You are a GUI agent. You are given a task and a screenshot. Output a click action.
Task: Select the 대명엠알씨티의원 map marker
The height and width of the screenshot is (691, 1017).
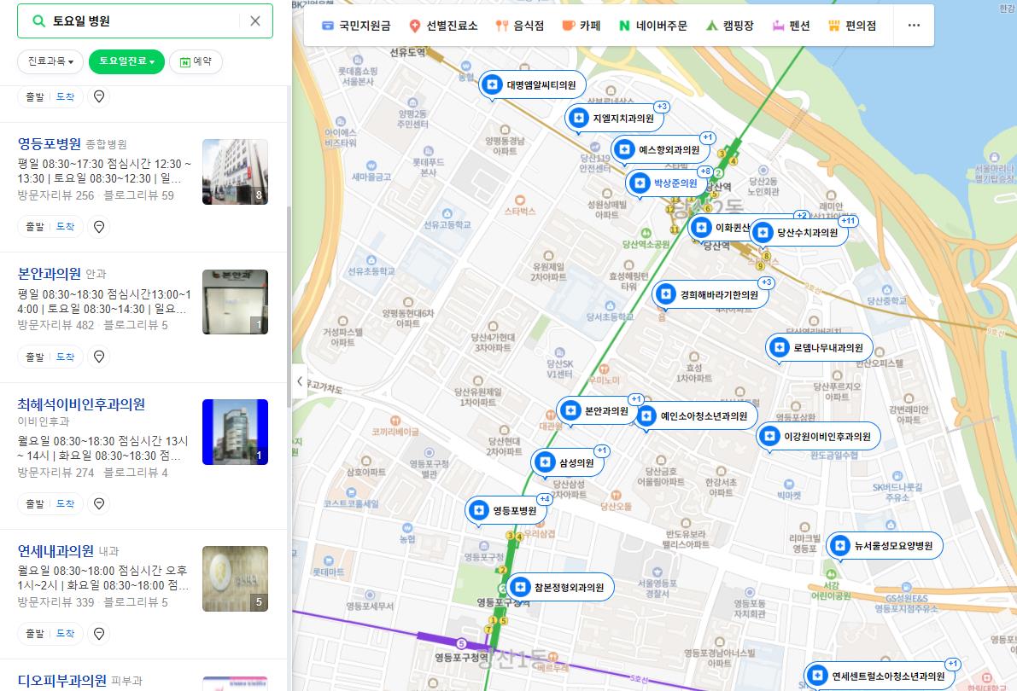(532, 85)
